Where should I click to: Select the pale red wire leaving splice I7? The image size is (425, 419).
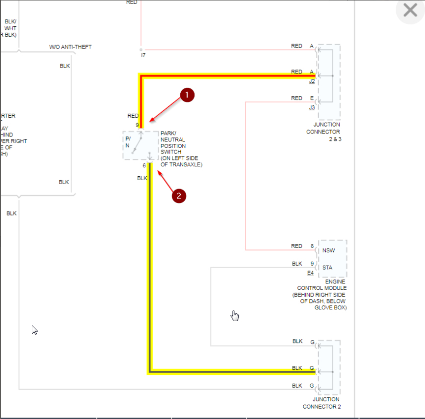point(229,50)
